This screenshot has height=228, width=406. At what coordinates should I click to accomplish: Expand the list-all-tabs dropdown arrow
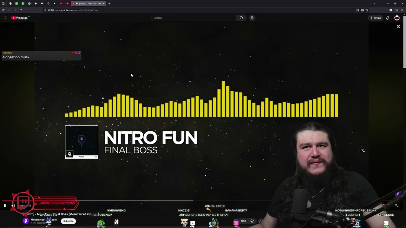click(375, 3)
